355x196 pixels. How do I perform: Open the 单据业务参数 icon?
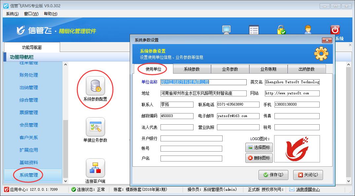tap(95, 127)
